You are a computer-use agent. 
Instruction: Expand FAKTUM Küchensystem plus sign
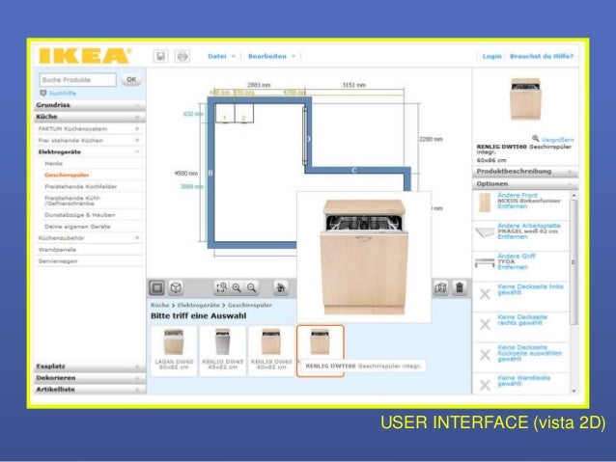(x=137, y=128)
